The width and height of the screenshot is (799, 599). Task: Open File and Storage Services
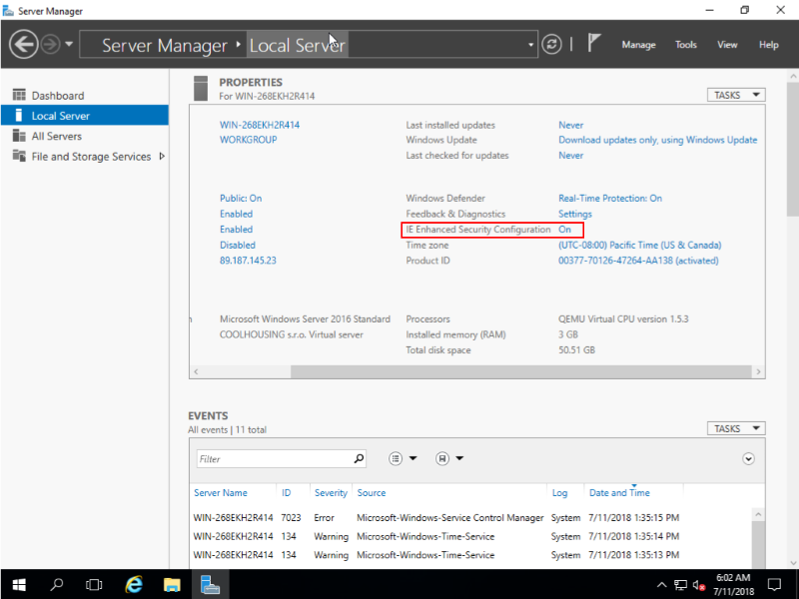[91, 157]
